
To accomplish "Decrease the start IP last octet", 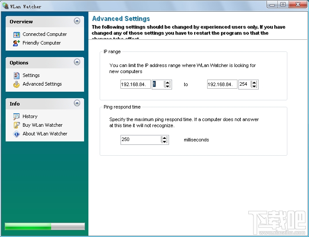I will click(168, 86).
